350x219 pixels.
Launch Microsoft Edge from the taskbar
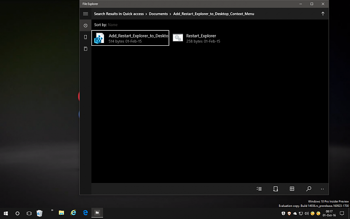pos(85,213)
